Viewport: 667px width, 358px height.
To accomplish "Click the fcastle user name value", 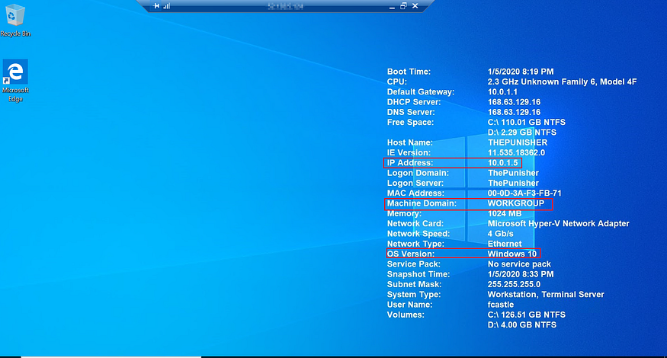I will tap(502, 305).
